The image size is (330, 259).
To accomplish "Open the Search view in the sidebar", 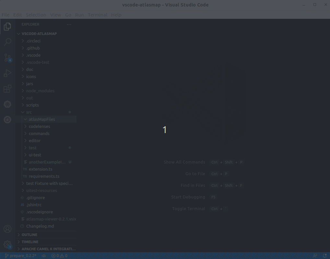I will [7, 42].
